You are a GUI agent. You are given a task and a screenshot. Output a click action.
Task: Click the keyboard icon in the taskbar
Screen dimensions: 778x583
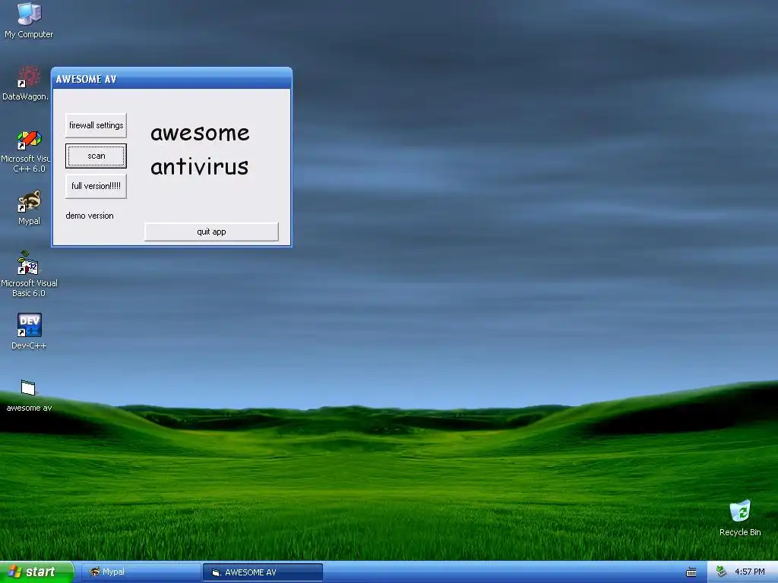pos(691,572)
